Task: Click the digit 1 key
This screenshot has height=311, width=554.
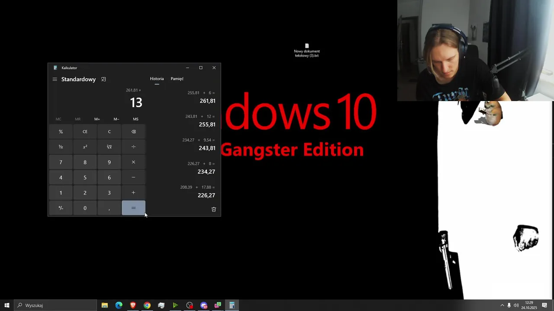Action: 61,193
